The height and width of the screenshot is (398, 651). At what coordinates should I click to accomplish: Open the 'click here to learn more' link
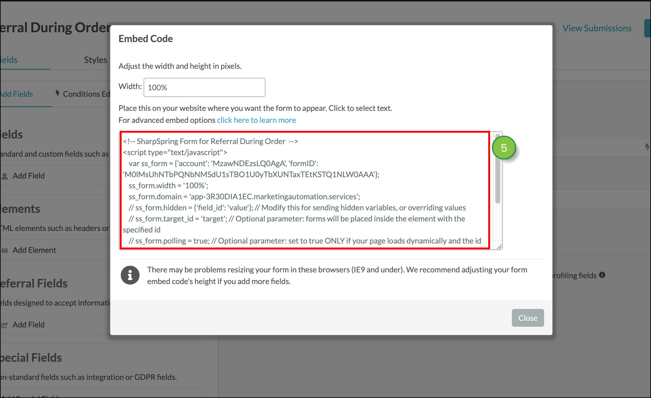pyautogui.click(x=256, y=120)
